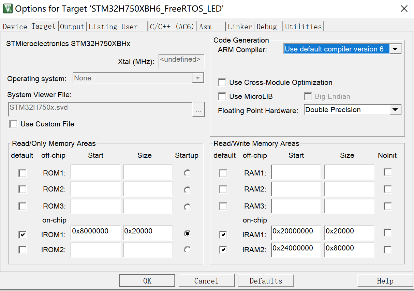Screen dimensions: 414x291
Task: Edit IRAM2 Start address 0x24000000
Action: coord(296,250)
